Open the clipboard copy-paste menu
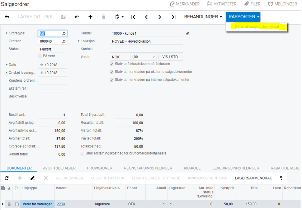302x210 pixels. coord(119,17)
